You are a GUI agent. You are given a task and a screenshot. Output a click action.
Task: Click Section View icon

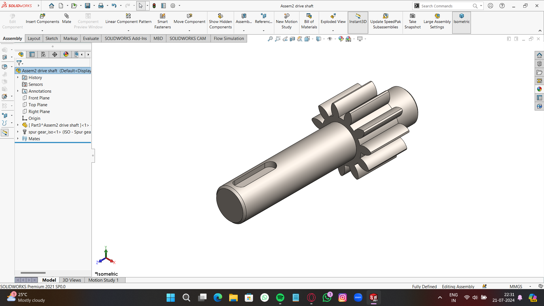pyautogui.click(x=292, y=39)
